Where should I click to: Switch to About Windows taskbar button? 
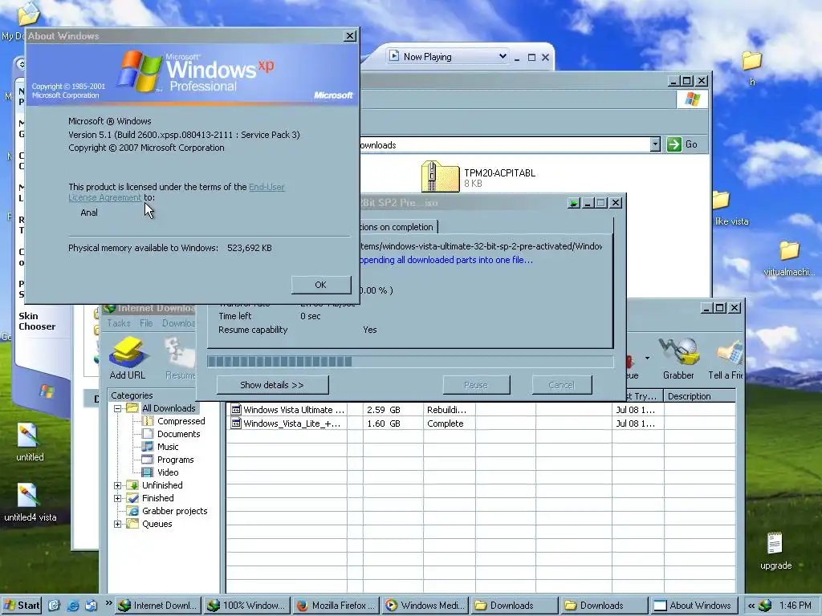pos(693,606)
